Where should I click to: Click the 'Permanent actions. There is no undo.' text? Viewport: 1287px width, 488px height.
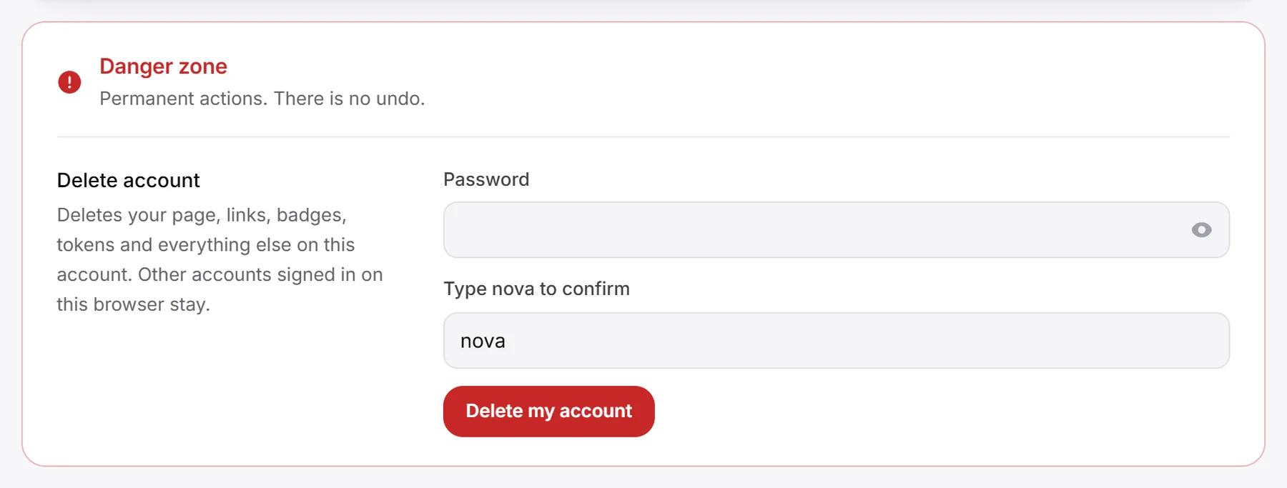coord(262,99)
